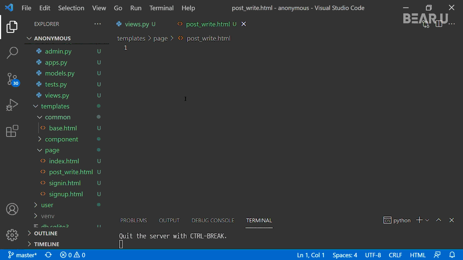Open Source Control view with 30 changes
Image resolution: width=463 pixels, height=260 pixels.
tap(12, 79)
